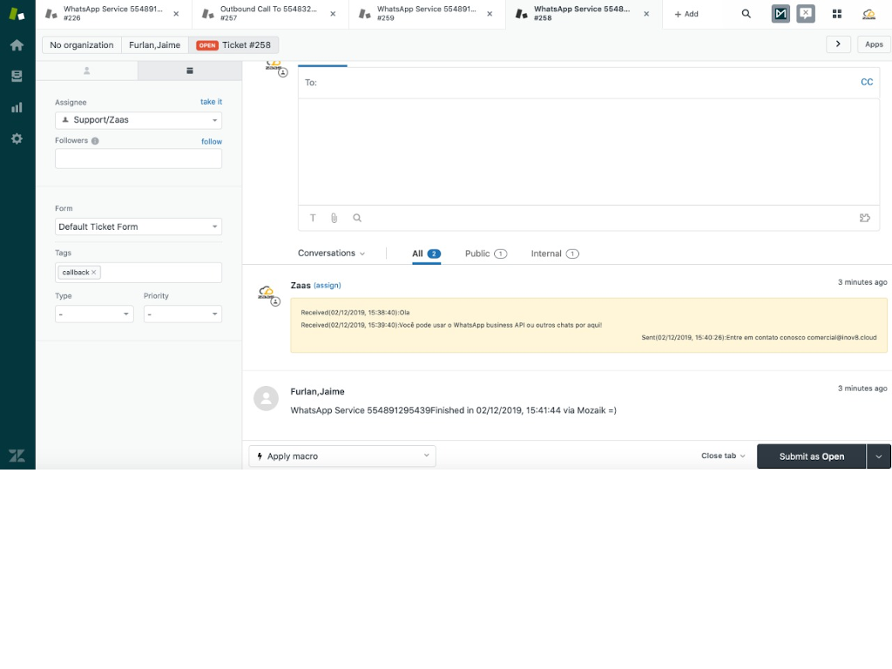892x669 pixels.
Task: Remove the callback tag
Action: tap(94, 273)
